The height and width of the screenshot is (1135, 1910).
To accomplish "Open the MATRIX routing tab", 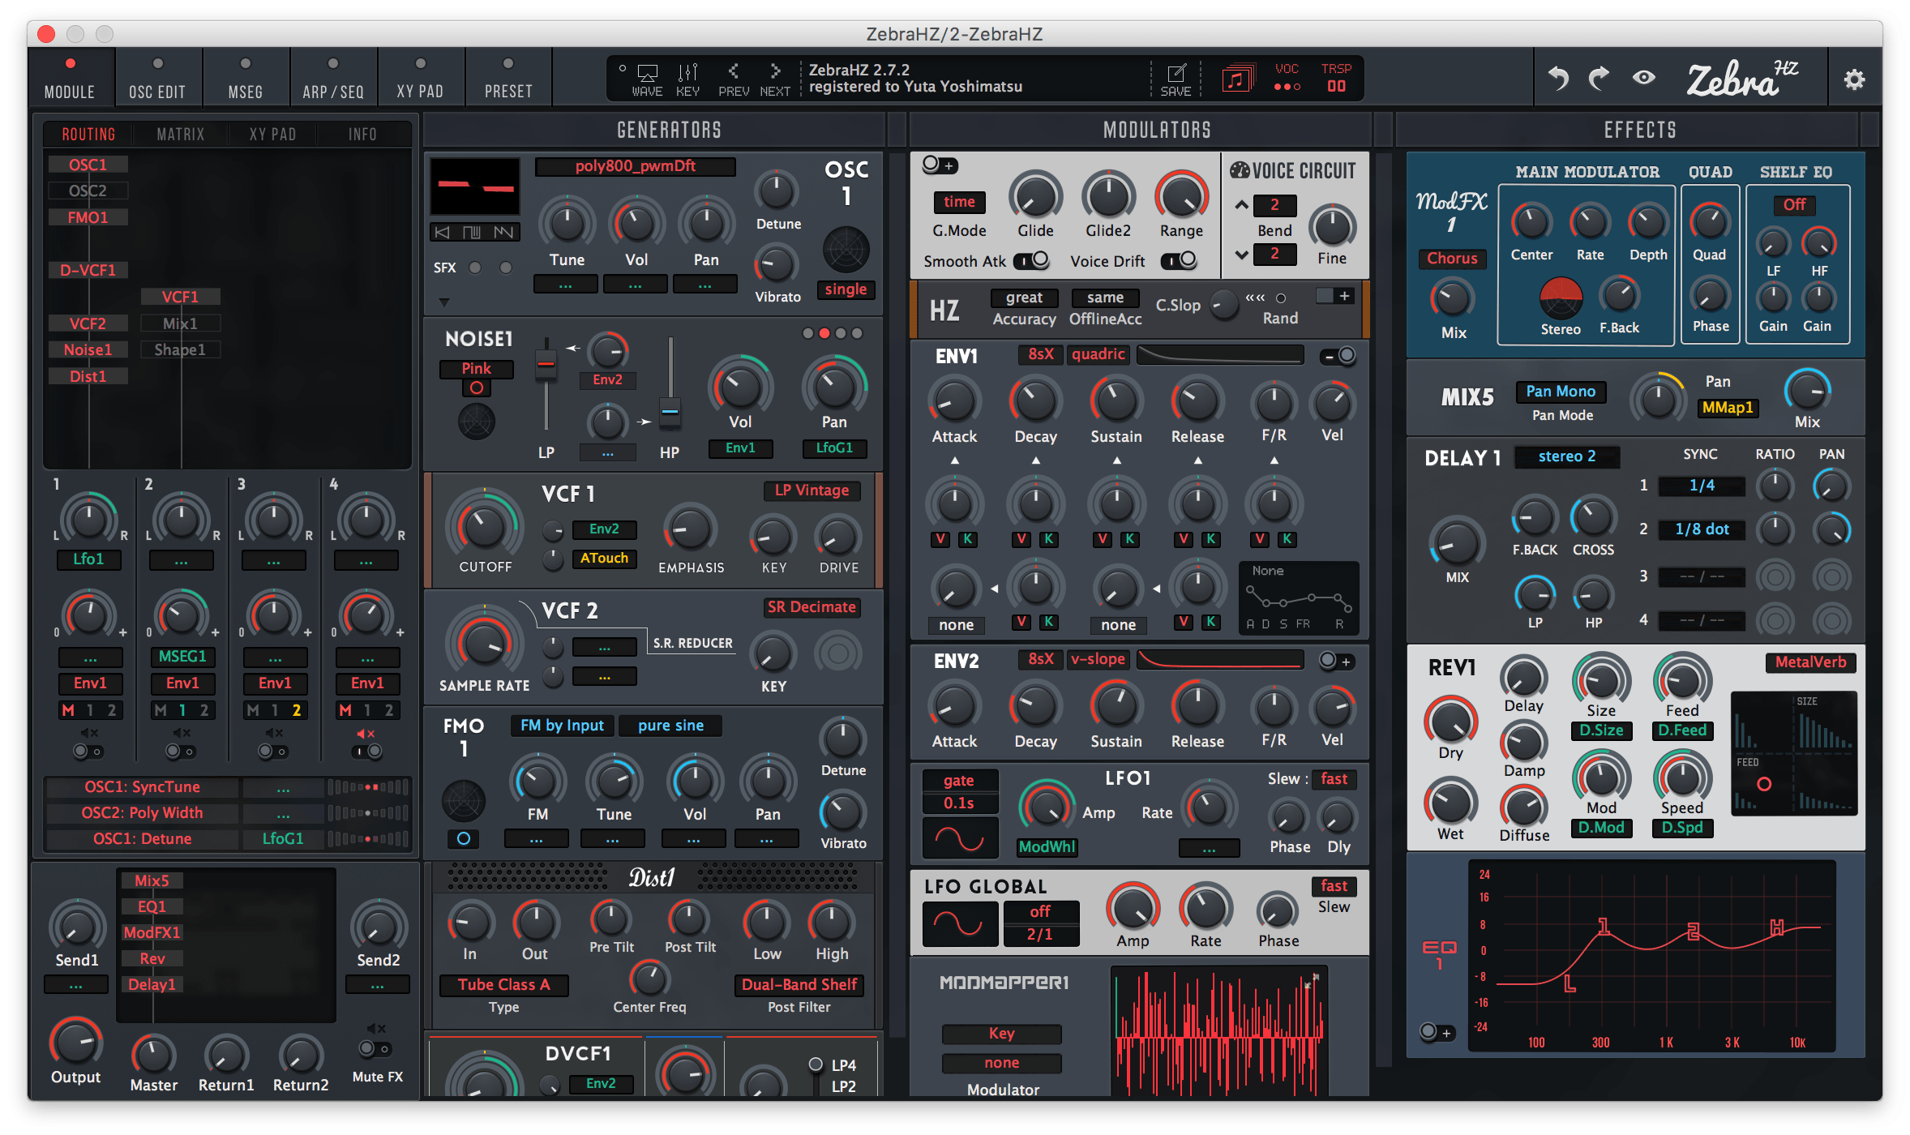I will tap(181, 135).
